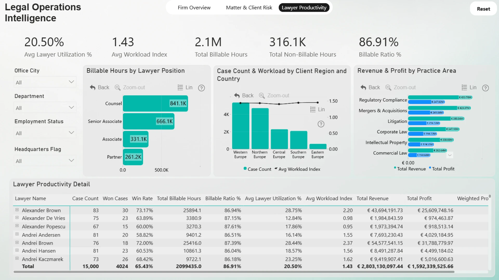Open the Office City dropdown

[x=45, y=82]
